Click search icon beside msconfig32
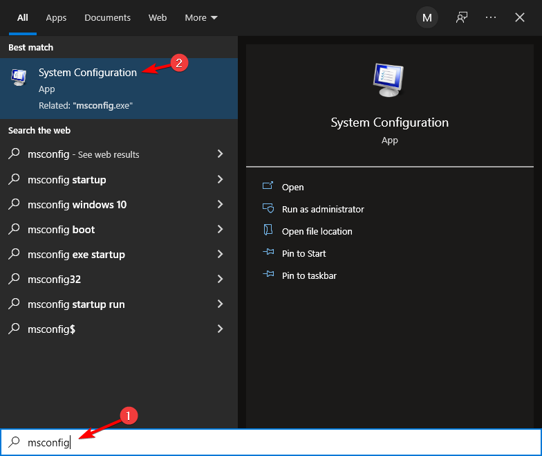This screenshot has width=542, height=456. pyautogui.click(x=14, y=279)
